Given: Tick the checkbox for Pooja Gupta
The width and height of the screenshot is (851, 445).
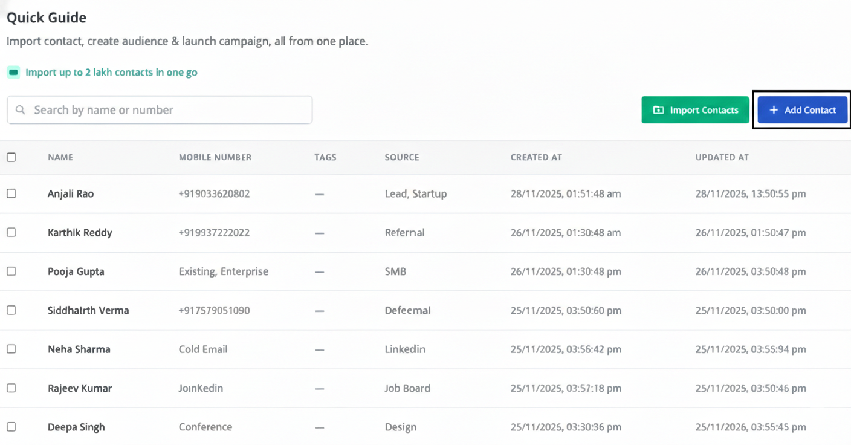Looking at the screenshot, I should (11, 271).
